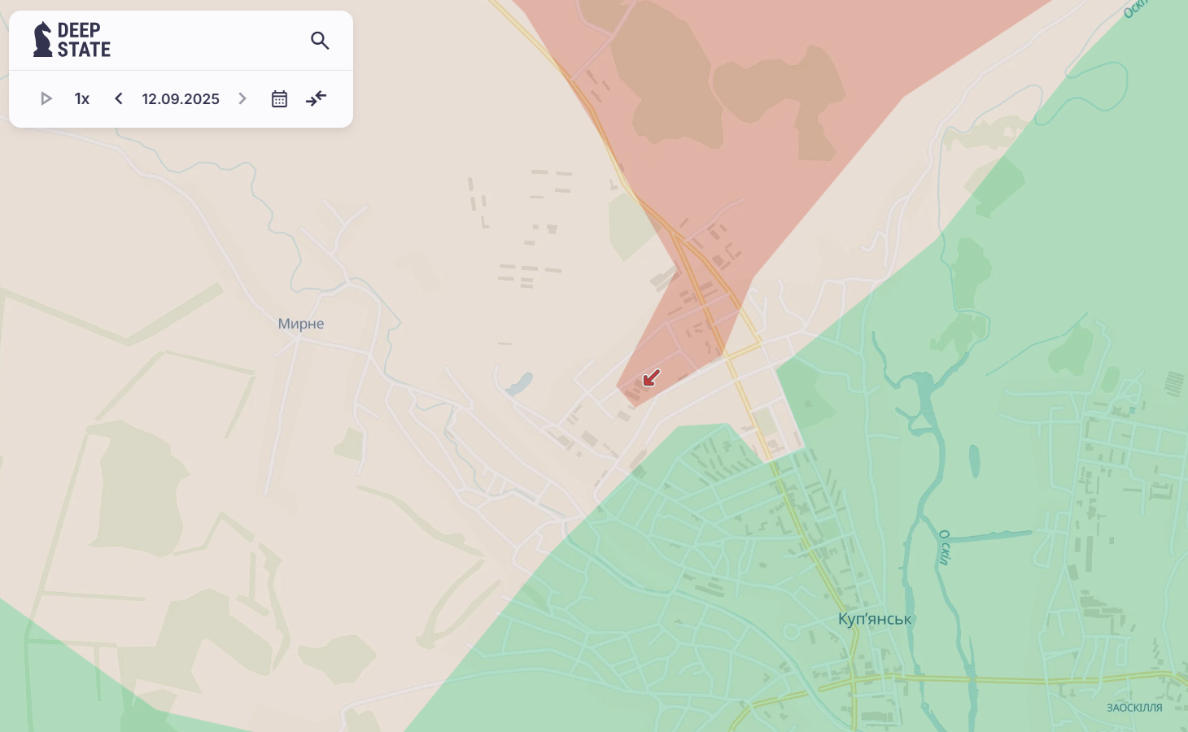Play the map timeline animation
This screenshot has height=732, width=1188.
[46, 98]
